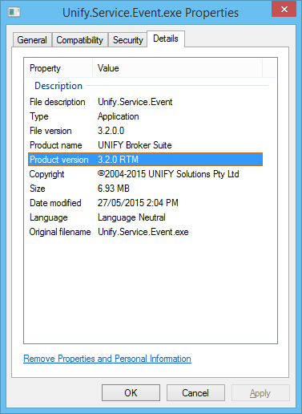Select the Language property row
The image size is (302, 414).
(145, 217)
